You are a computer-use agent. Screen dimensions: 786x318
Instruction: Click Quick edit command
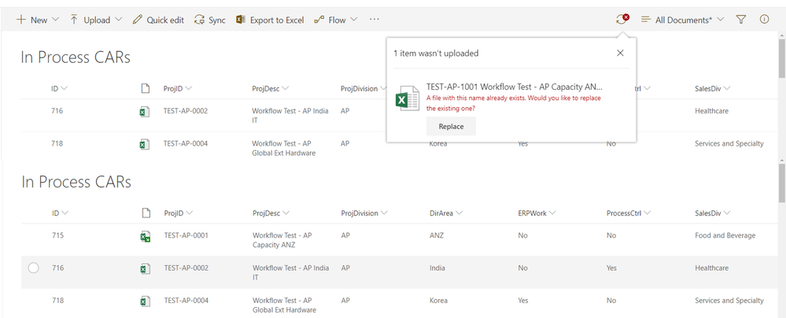(x=165, y=20)
